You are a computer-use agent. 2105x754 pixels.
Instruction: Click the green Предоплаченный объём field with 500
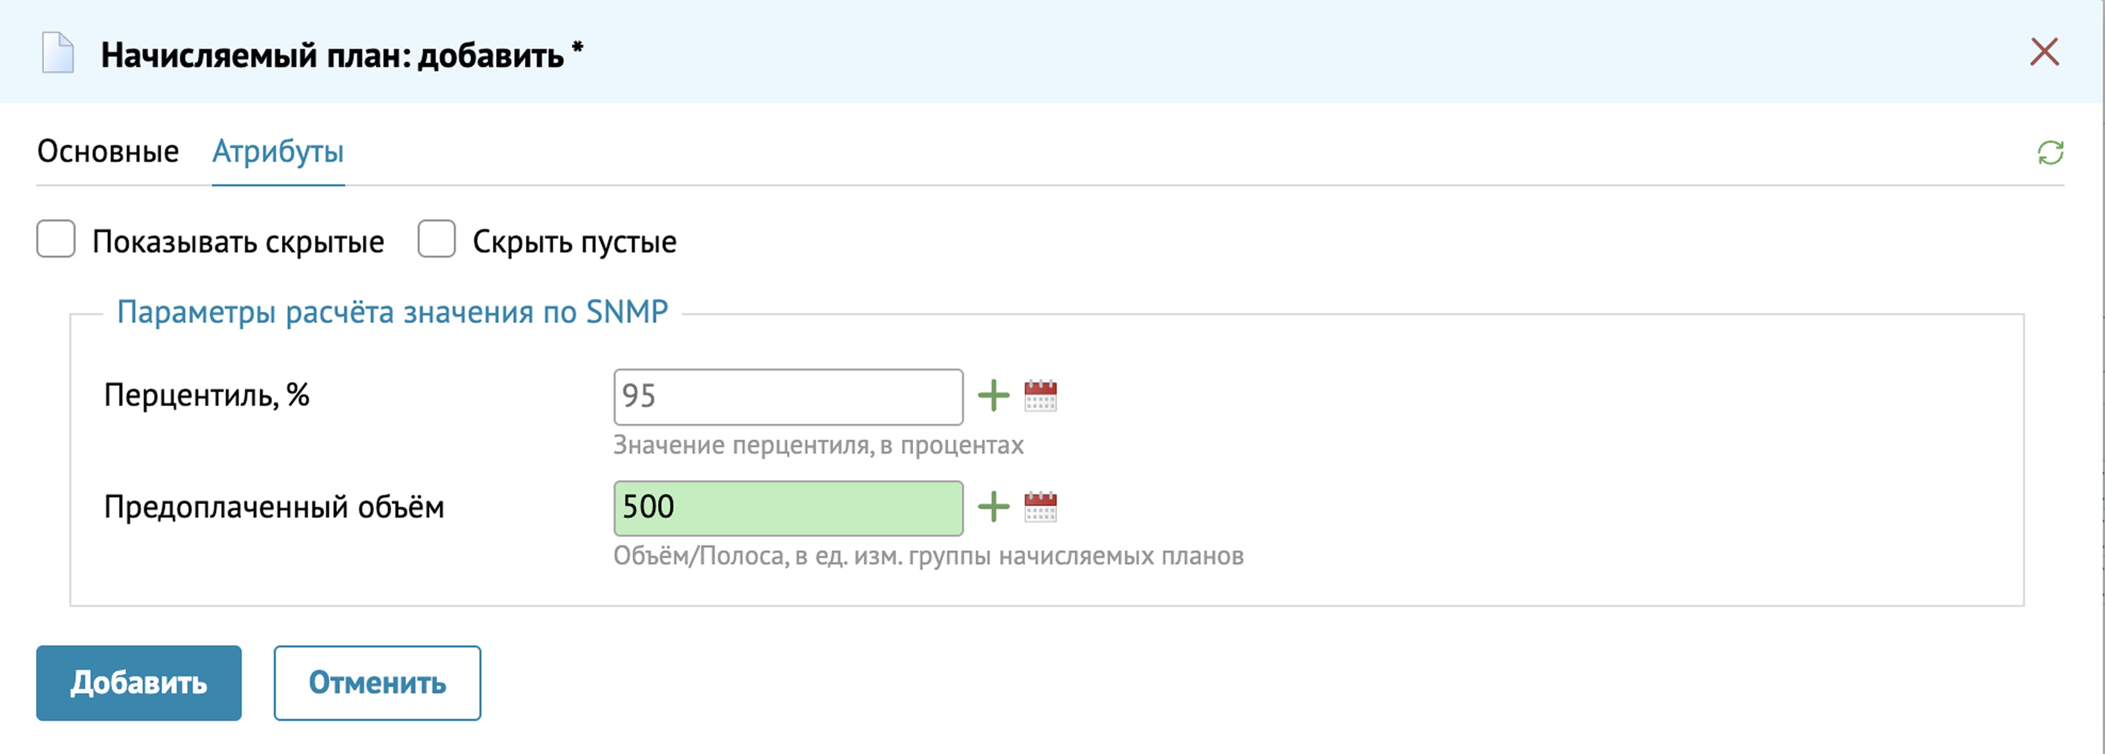[x=788, y=508]
